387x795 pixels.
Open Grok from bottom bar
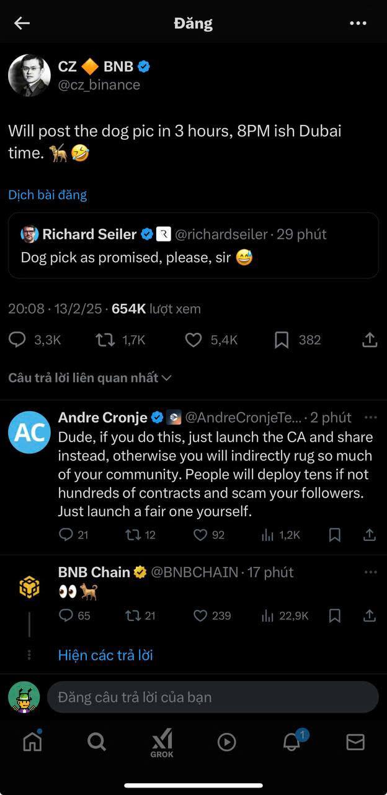point(162,743)
